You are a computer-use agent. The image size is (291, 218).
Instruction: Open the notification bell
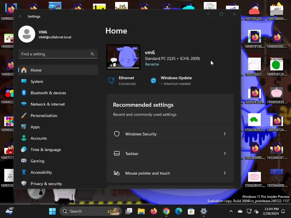(283, 211)
